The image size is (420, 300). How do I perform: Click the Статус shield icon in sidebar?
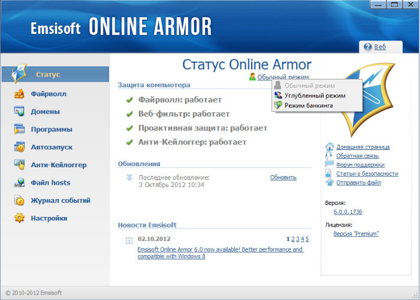pyautogui.click(x=19, y=73)
